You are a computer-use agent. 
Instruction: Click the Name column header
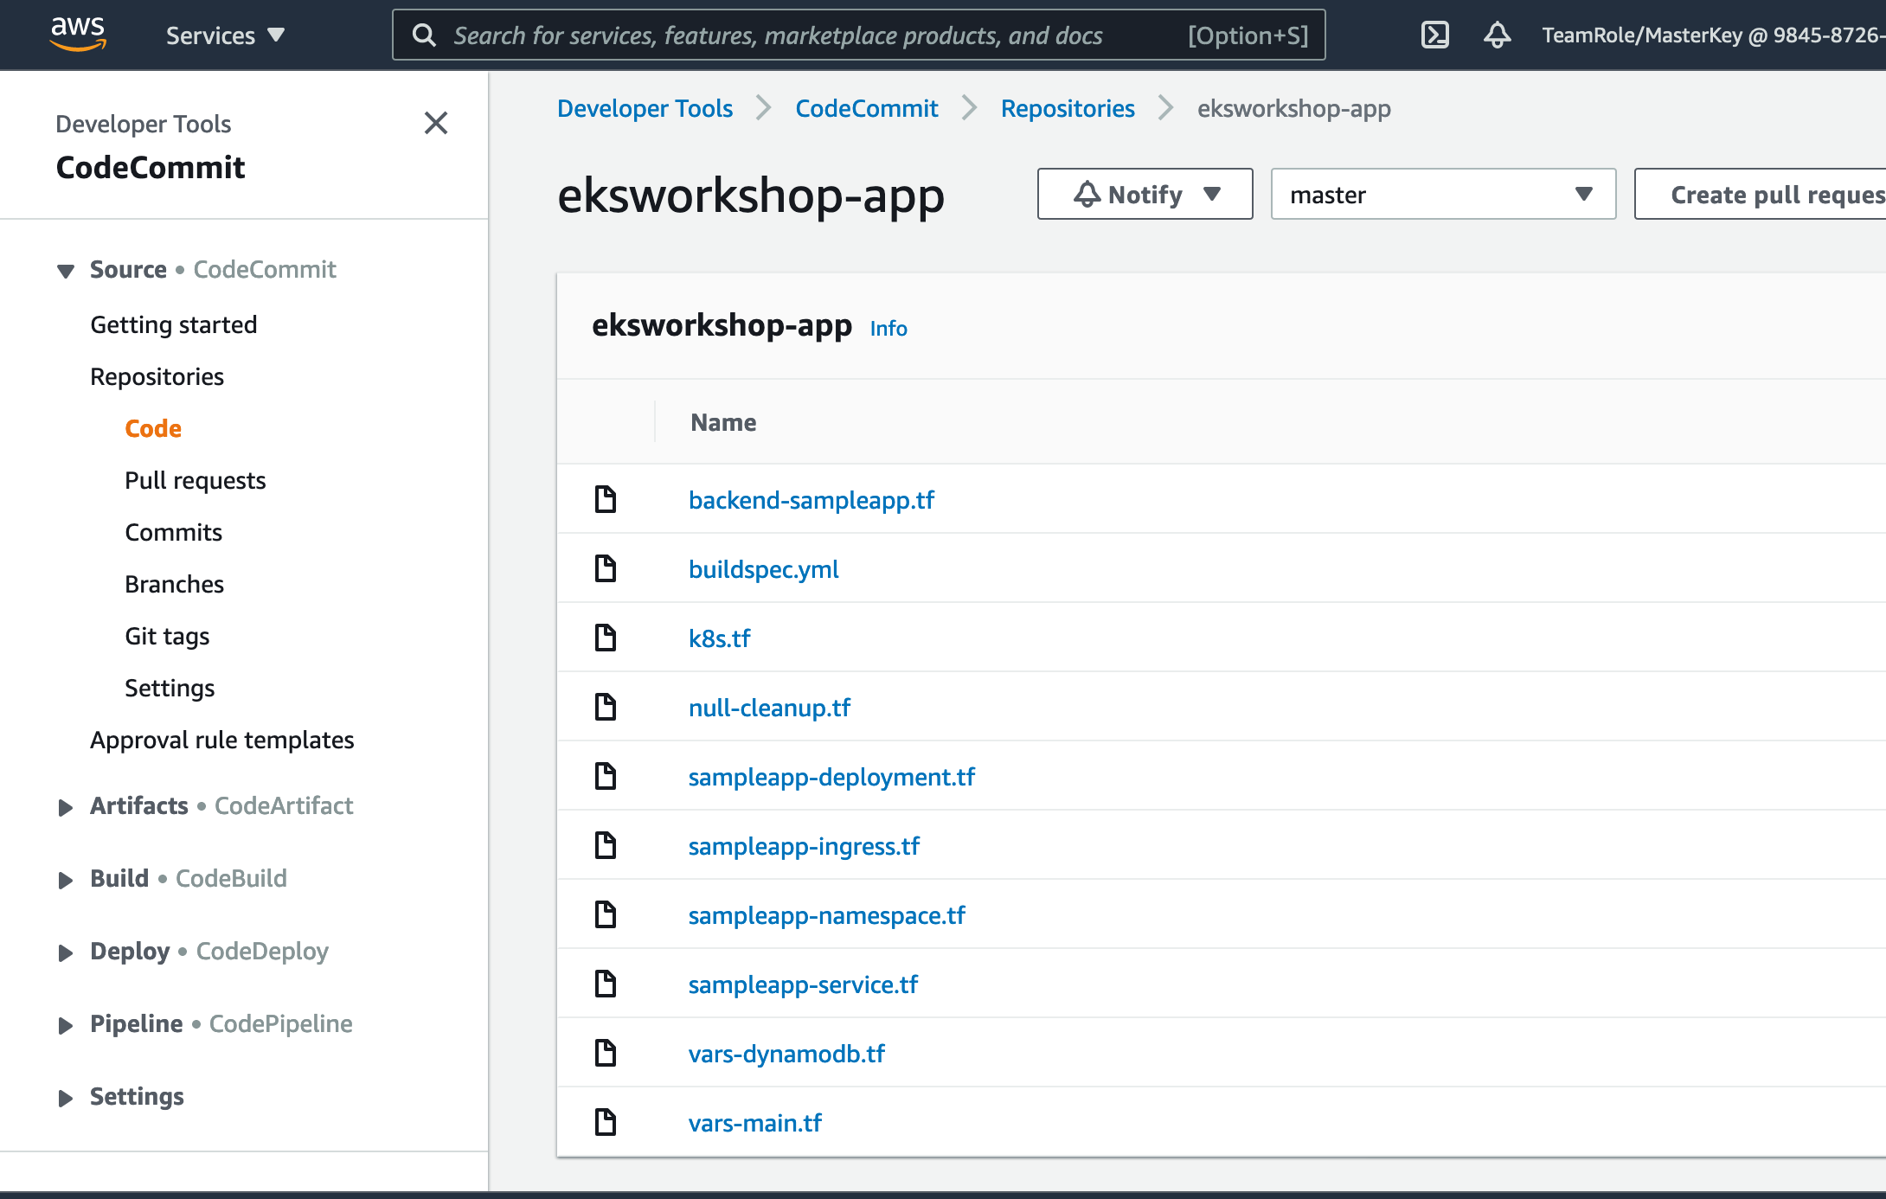click(723, 422)
